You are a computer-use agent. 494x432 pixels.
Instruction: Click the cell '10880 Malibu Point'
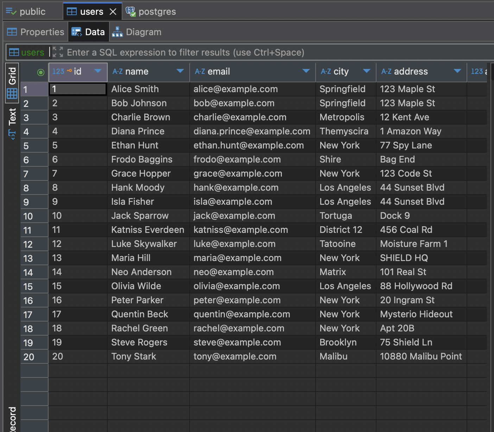tap(422, 356)
